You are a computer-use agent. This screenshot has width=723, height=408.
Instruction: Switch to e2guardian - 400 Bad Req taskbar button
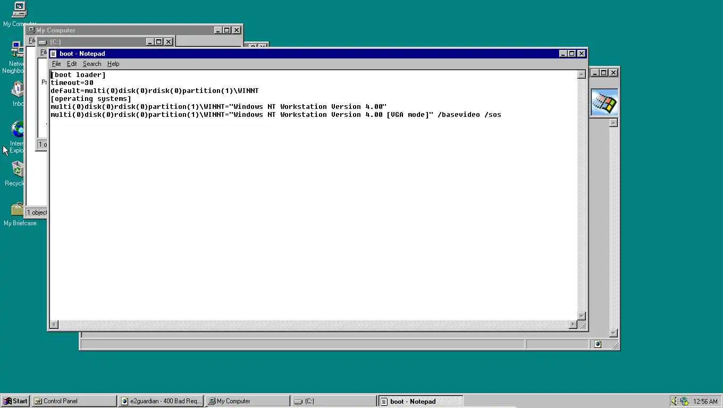point(161,401)
